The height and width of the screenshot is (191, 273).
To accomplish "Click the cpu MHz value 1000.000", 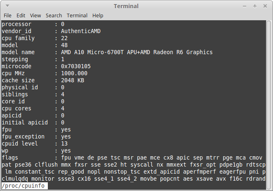I will point(74,73).
